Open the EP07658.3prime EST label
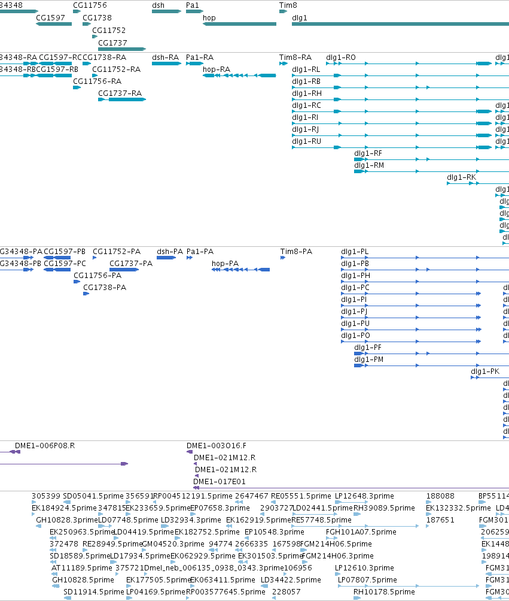 click(220, 508)
